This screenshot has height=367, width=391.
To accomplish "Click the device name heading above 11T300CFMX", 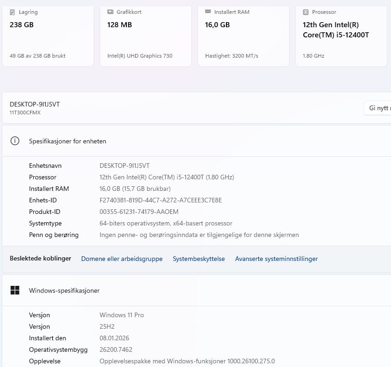I will 35,104.
